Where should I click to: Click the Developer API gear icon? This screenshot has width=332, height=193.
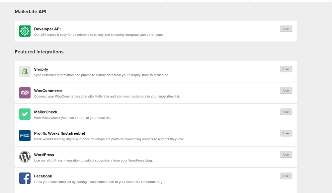pyautogui.click(x=25, y=31)
